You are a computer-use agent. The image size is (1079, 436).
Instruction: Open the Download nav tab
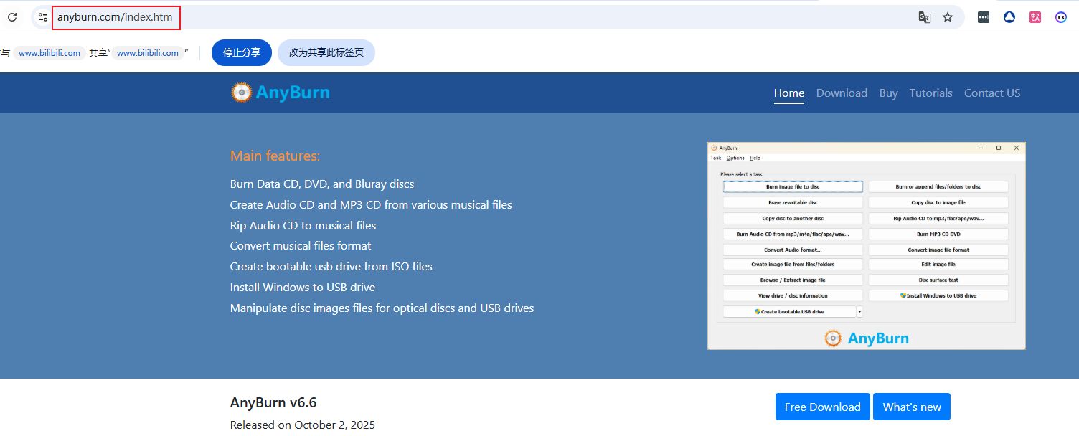tap(842, 93)
